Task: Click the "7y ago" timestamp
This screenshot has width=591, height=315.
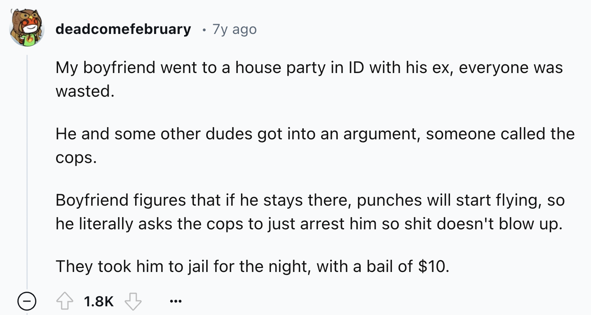Action: [234, 29]
